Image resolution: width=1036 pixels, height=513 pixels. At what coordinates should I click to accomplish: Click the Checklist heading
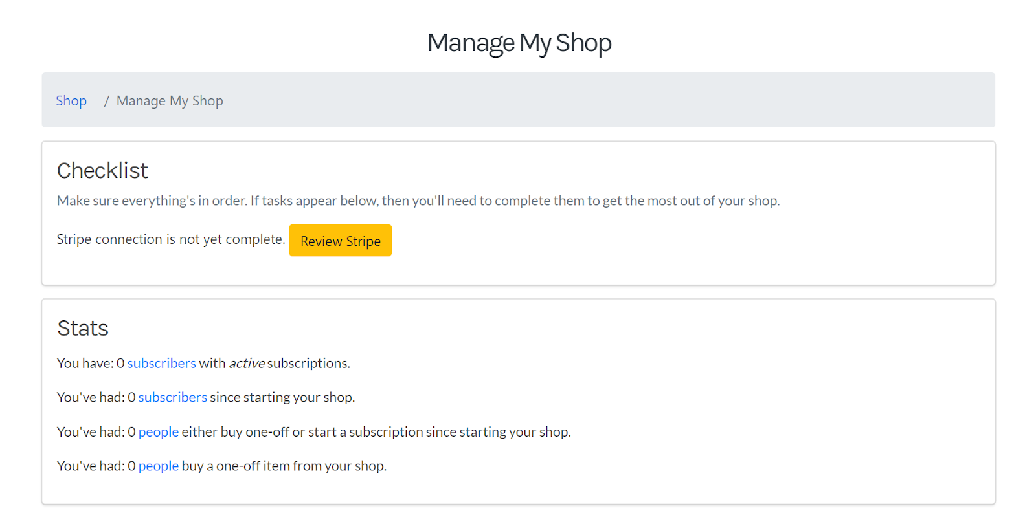point(102,171)
